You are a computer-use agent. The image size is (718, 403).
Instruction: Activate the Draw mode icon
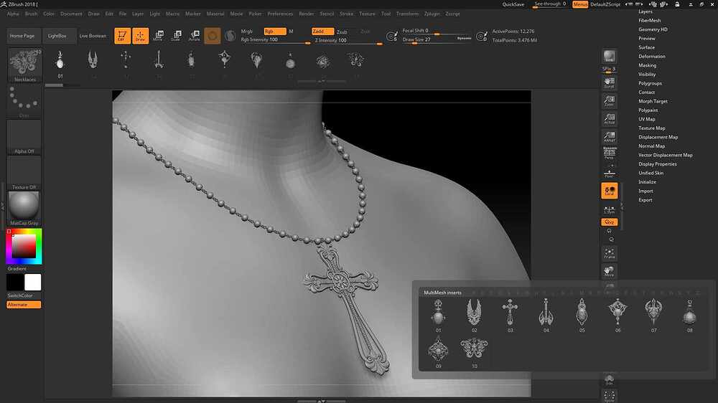[x=141, y=36]
